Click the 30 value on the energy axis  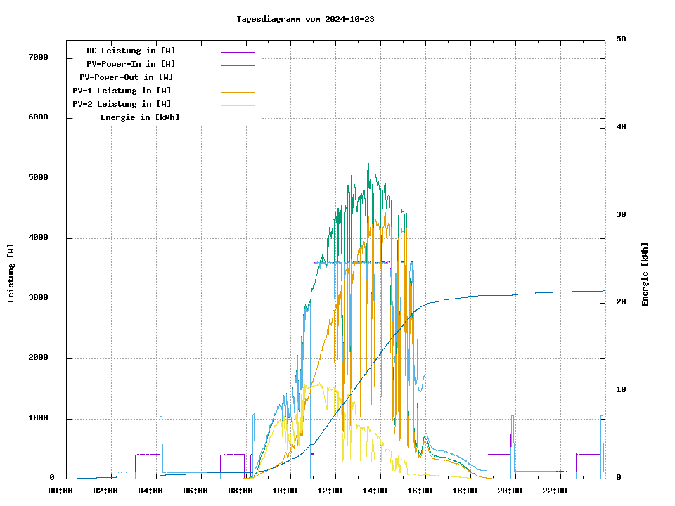click(x=621, y=214)
